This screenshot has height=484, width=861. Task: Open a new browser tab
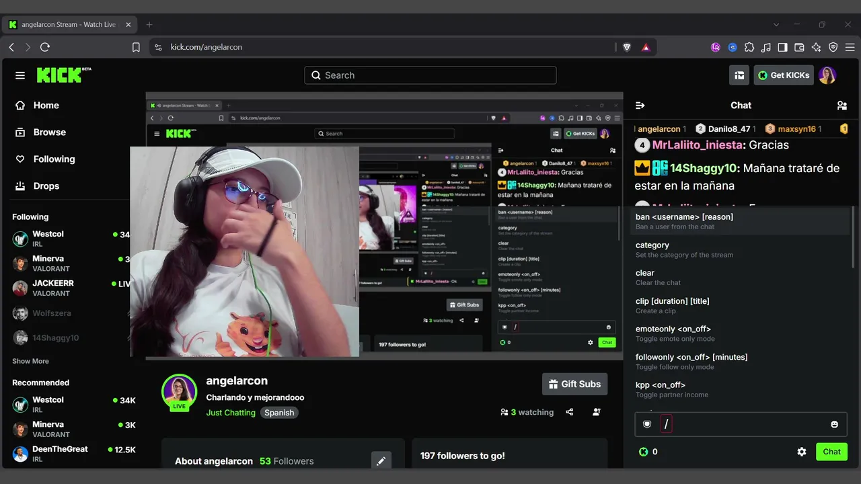(149, 25)
